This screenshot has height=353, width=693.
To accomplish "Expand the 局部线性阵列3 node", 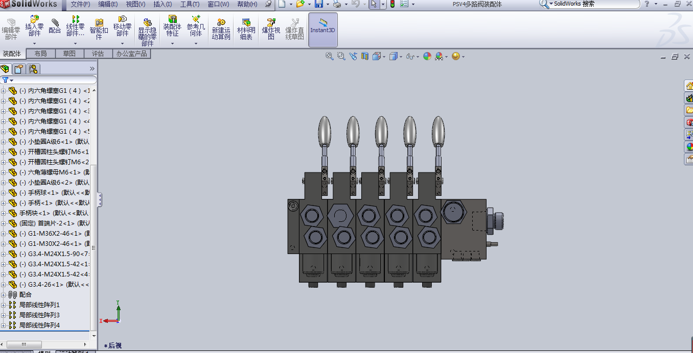I will point(3,315).
